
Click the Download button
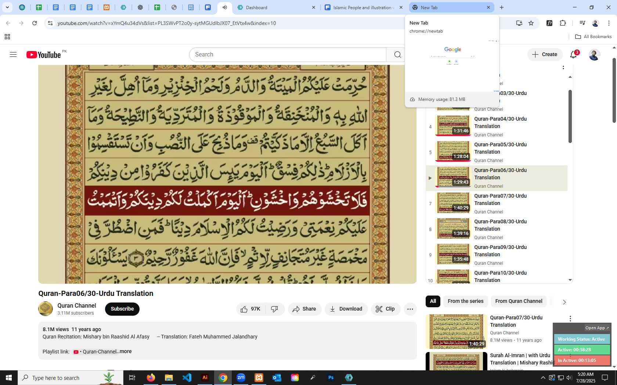[346, 309]
